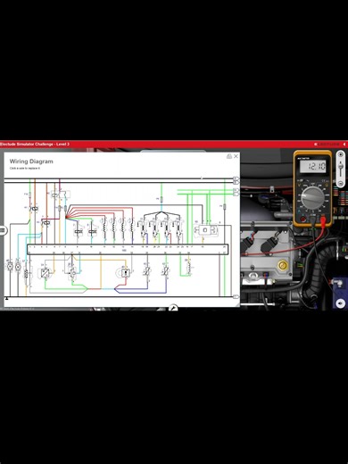
Task: Click the zoom in button above slider
Action: (341, 155)
